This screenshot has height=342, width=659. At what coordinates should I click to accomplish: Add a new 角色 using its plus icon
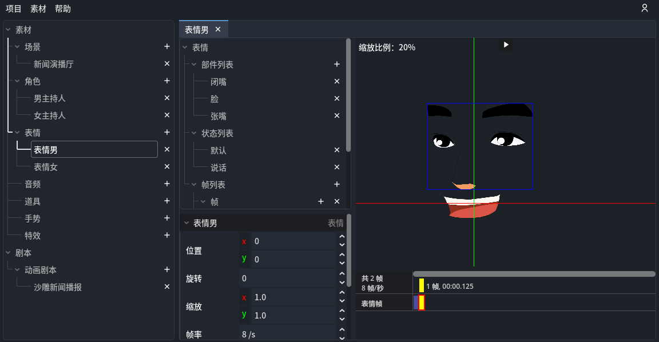(166, 81)
